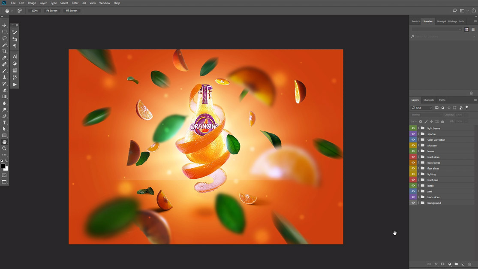The height and width of the screenshot is (269, 478).
Task: Click the Share icon at top right
Action: 473,10
